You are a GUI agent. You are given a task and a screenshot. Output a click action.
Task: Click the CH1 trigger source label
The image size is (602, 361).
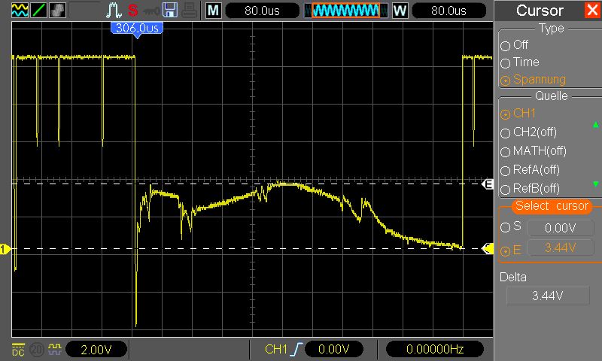(276, 349)
